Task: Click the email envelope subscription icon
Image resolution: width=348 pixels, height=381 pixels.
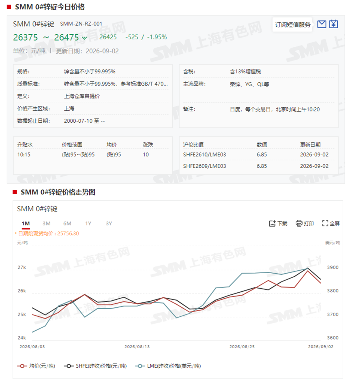Action: click(x=322, y=24)
